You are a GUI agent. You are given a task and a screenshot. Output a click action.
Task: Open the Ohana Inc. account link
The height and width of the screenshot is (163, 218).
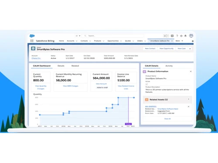coord(36,58)
